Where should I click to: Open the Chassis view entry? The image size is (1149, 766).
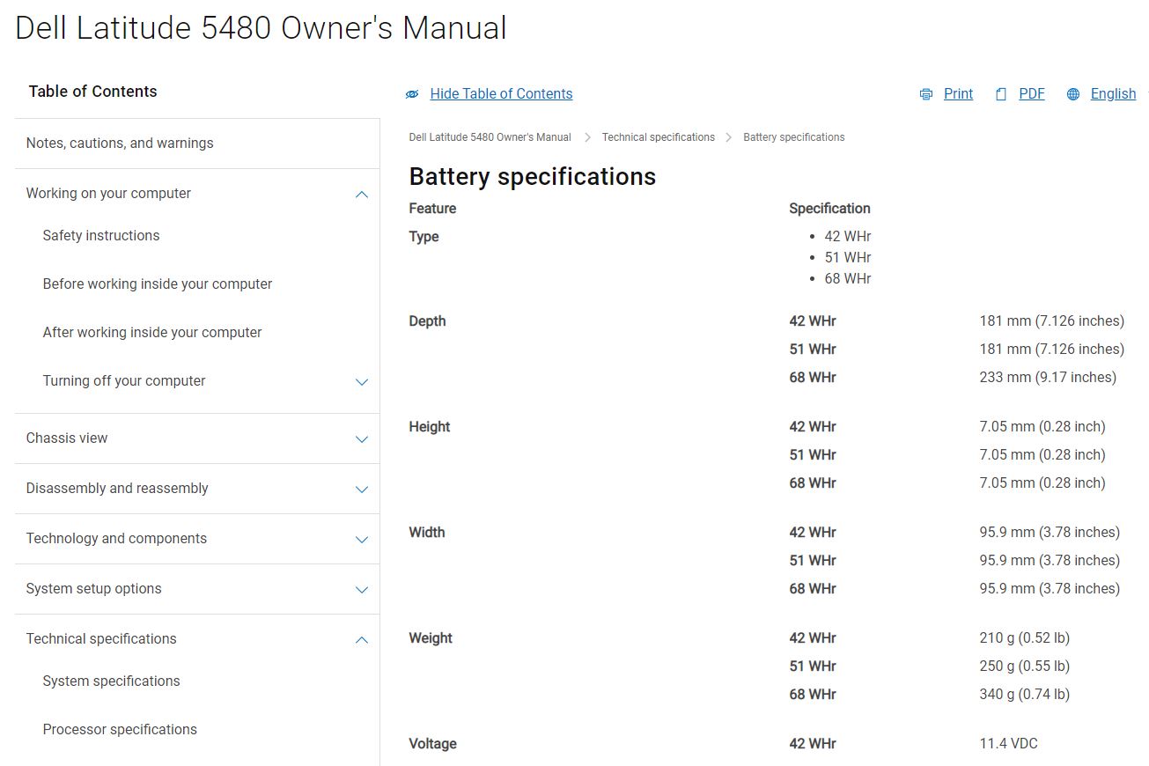pos(67,438)
